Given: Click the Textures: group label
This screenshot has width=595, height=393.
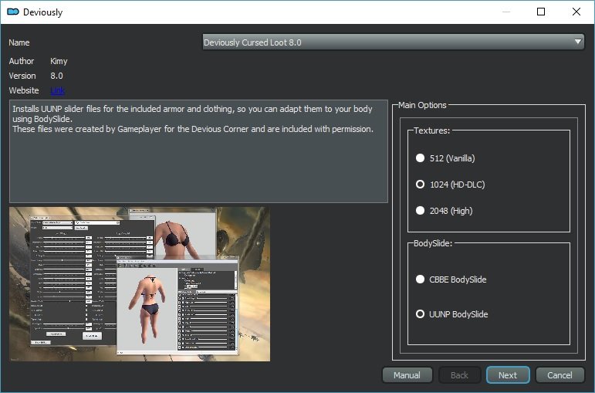Looking at the screenshot, I should pyautogui.click(x=432, y=130).
